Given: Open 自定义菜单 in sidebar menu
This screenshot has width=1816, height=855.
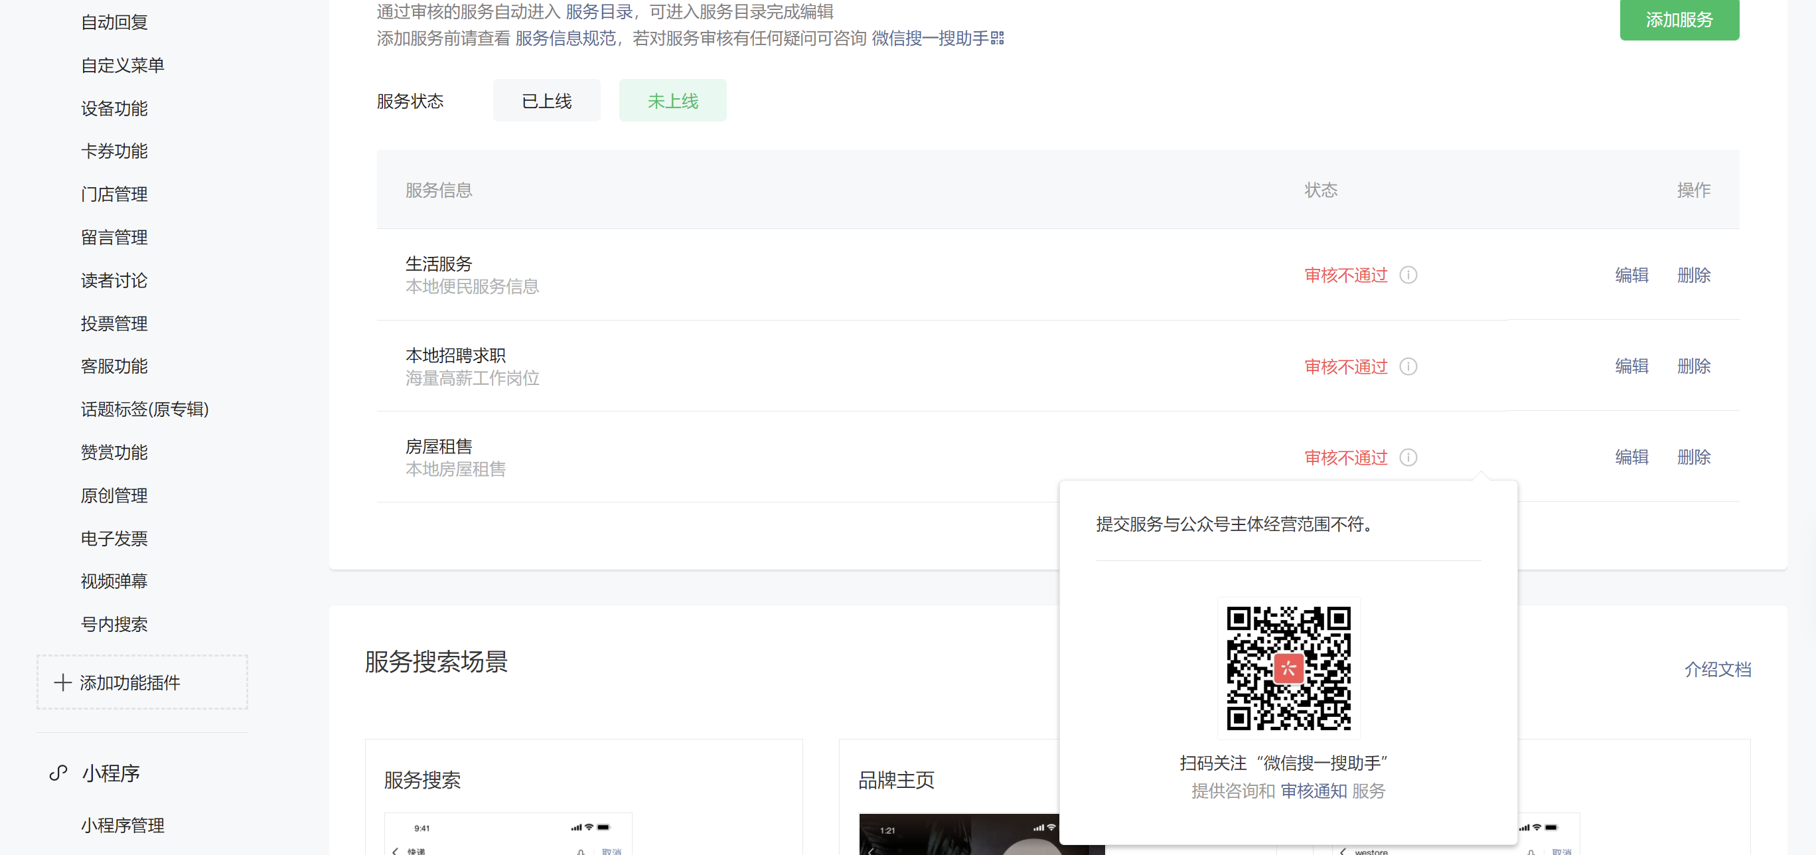Looking at the screenshot, I should [122, 66].
